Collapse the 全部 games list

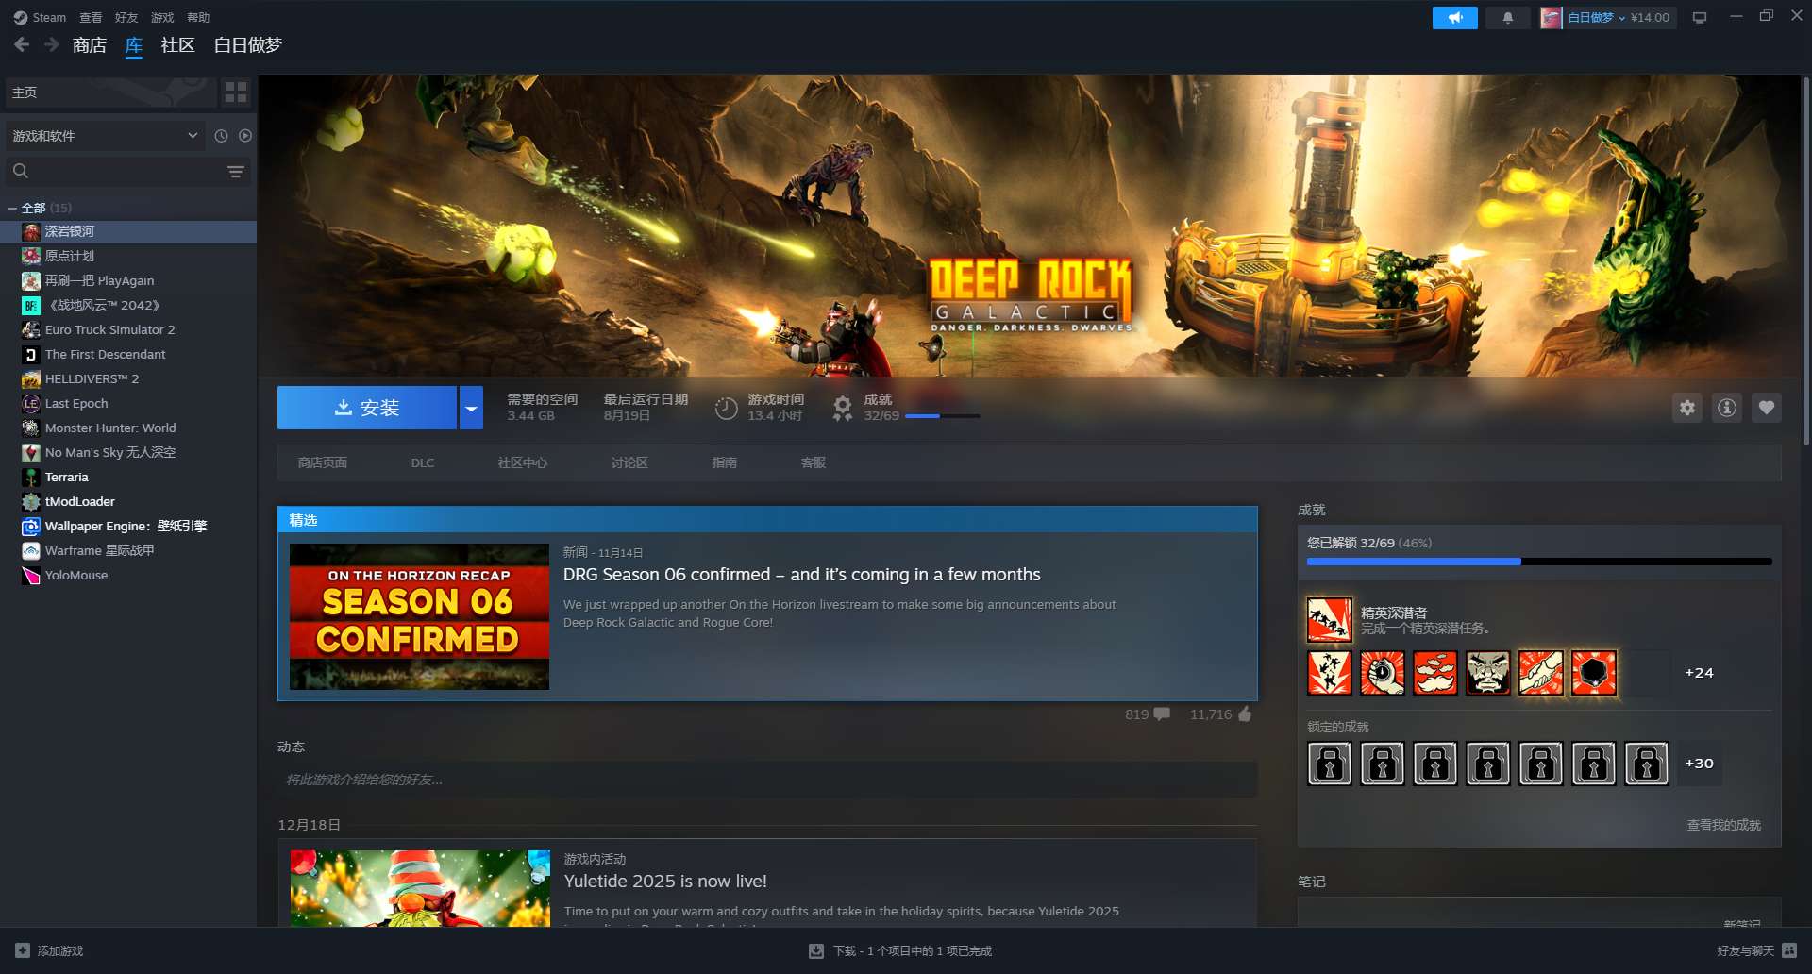point(12,209)
